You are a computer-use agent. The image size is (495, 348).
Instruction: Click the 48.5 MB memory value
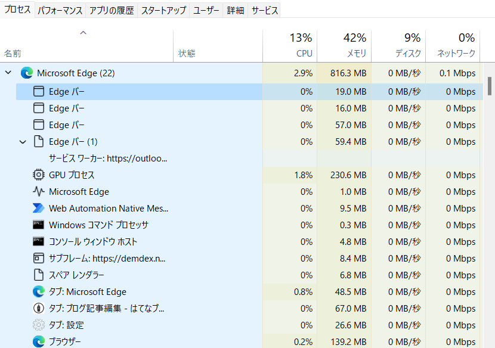351,292
